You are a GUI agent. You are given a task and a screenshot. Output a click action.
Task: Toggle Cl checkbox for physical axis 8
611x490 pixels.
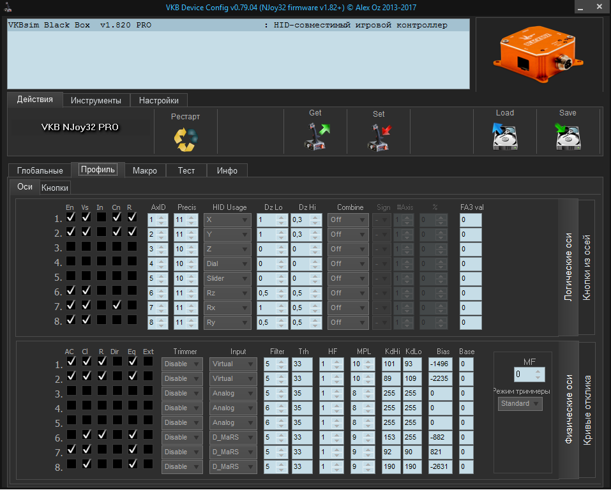click(x=86, y=464)
